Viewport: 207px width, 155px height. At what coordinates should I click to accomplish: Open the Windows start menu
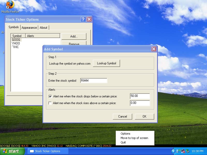click(12, 151)
